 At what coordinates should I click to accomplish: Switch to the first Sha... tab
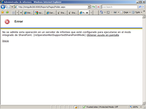(x=62, y=13)
